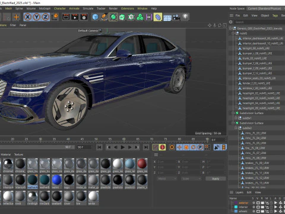
Task: Open the Render menu
Action: click(113, 8)
